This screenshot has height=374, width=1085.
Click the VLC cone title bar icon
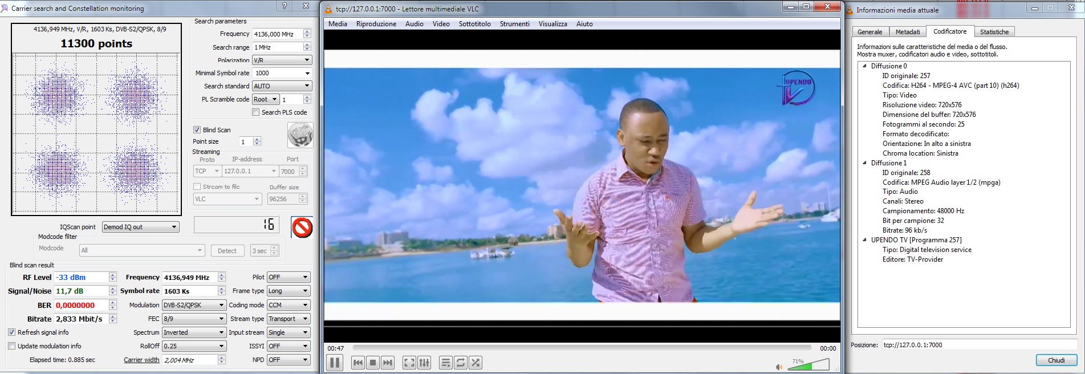328,9
